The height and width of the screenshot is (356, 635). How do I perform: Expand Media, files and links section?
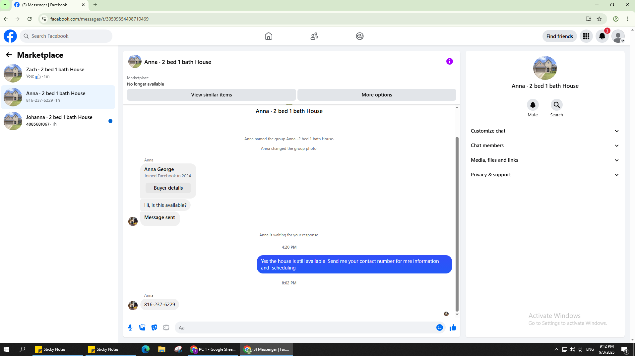pos(545,160)
